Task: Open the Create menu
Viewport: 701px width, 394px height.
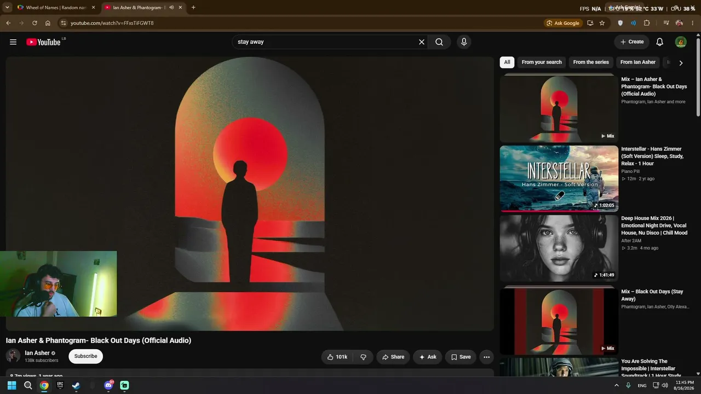Action: 632,42
